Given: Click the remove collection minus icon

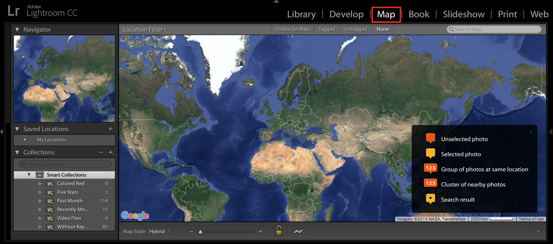Looking at the screenshot, I should pos(101,152).
